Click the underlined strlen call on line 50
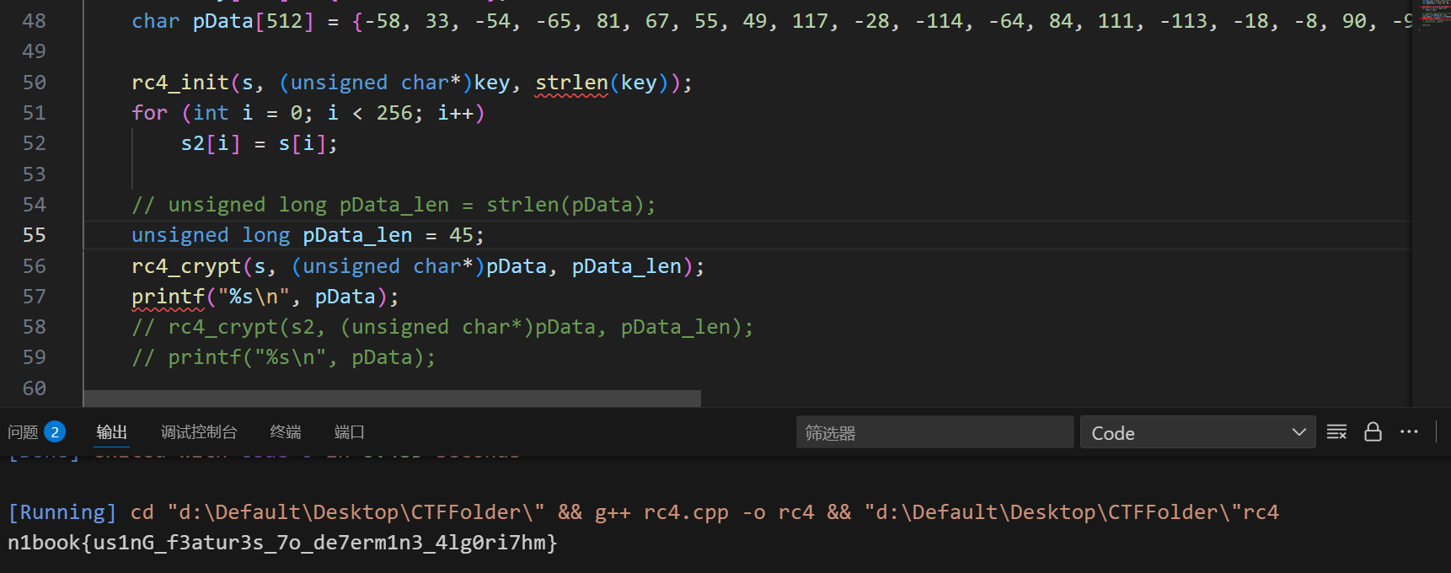 (x=571, y=83)
